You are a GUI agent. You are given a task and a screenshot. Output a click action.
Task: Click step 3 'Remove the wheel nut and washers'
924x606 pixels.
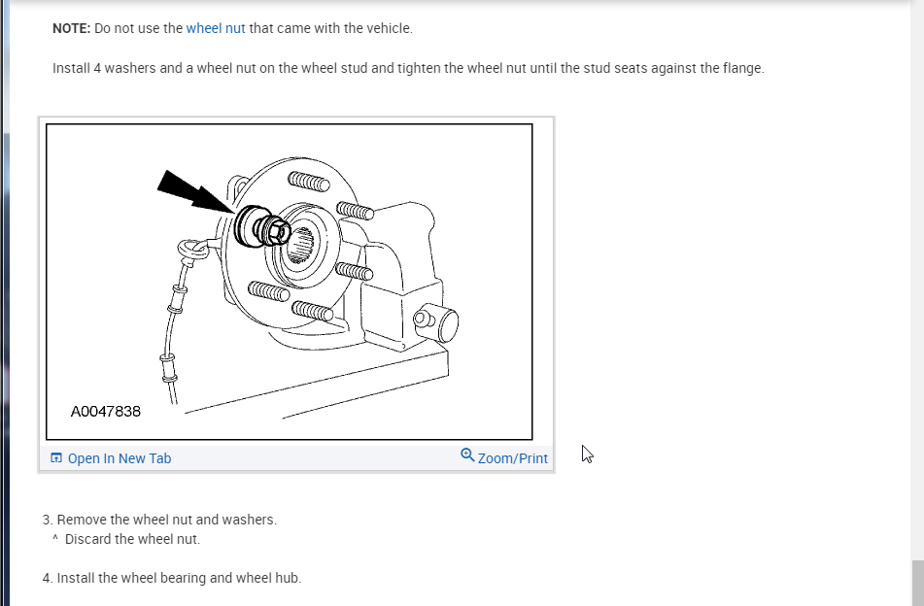coord(159,520)
